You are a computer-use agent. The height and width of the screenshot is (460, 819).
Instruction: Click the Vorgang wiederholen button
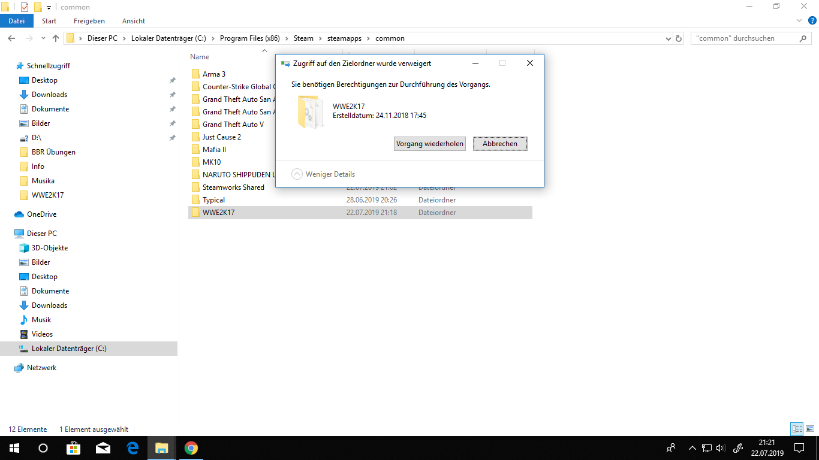pyautogui.click(x=429, y=144)
